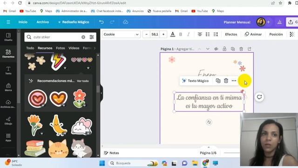Add collaborator with plus icon
Viewport: 298px width, 168px height.
click(x=268, y=22)
